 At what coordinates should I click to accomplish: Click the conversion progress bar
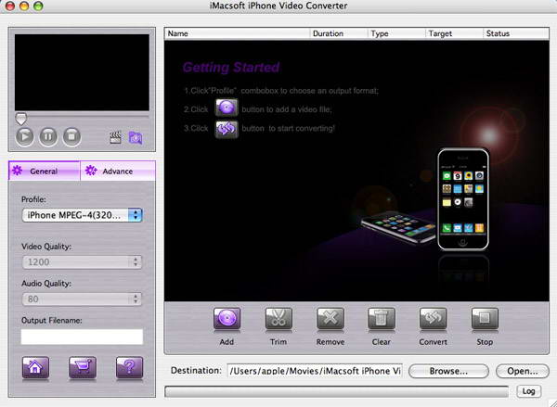click(336, 392)
